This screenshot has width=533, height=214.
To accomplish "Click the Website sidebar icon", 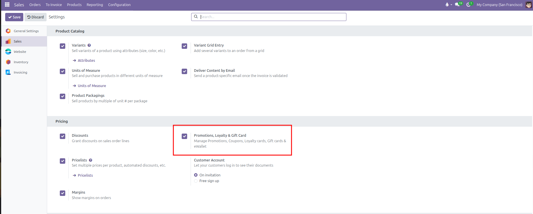I will point(8,52).
